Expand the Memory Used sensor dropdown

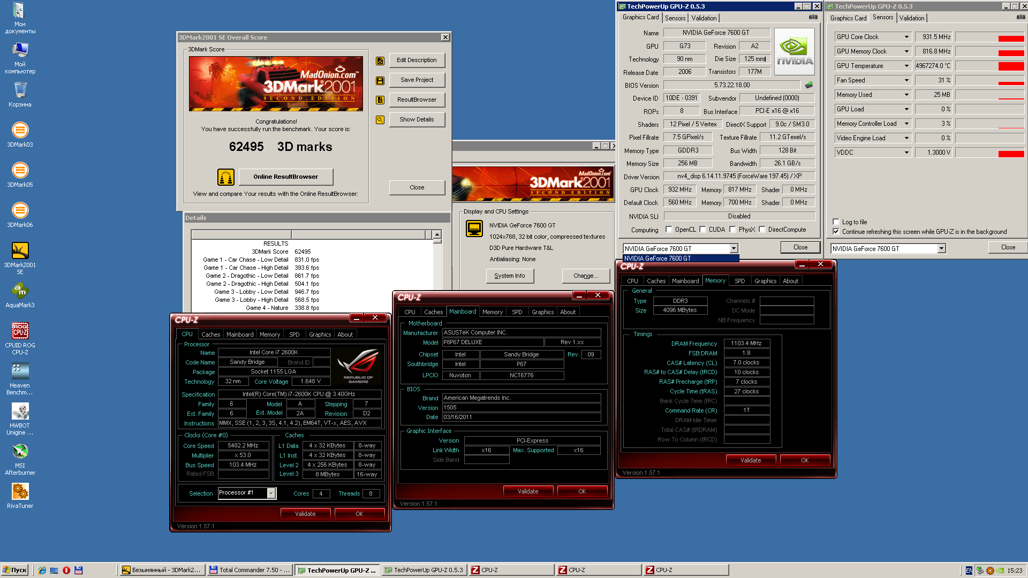tap(906, 95)
